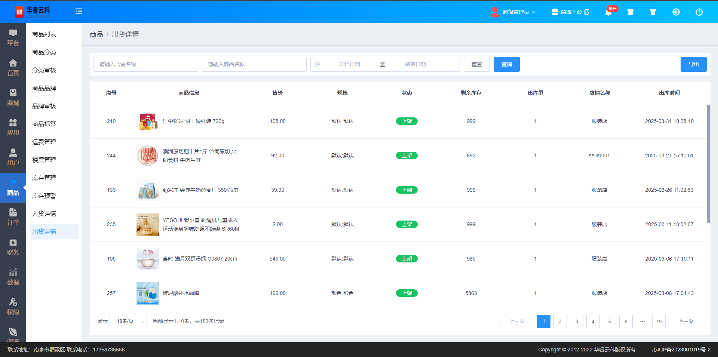Image resolution: width=718 pixels, height=357 pixels.
Task: Go to 数据 data sidebar icon
Action: click(x=13, y=277)
